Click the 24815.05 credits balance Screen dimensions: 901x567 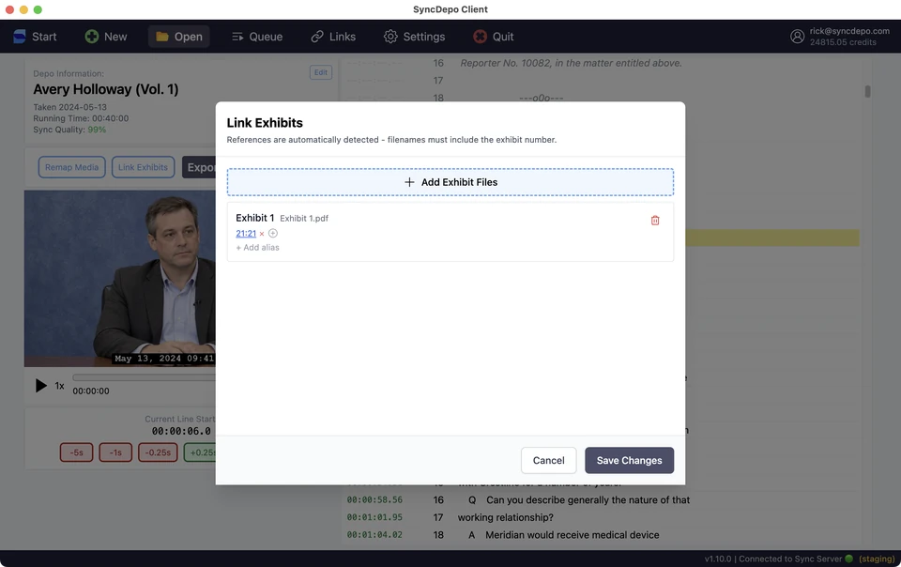coord(843,42)
